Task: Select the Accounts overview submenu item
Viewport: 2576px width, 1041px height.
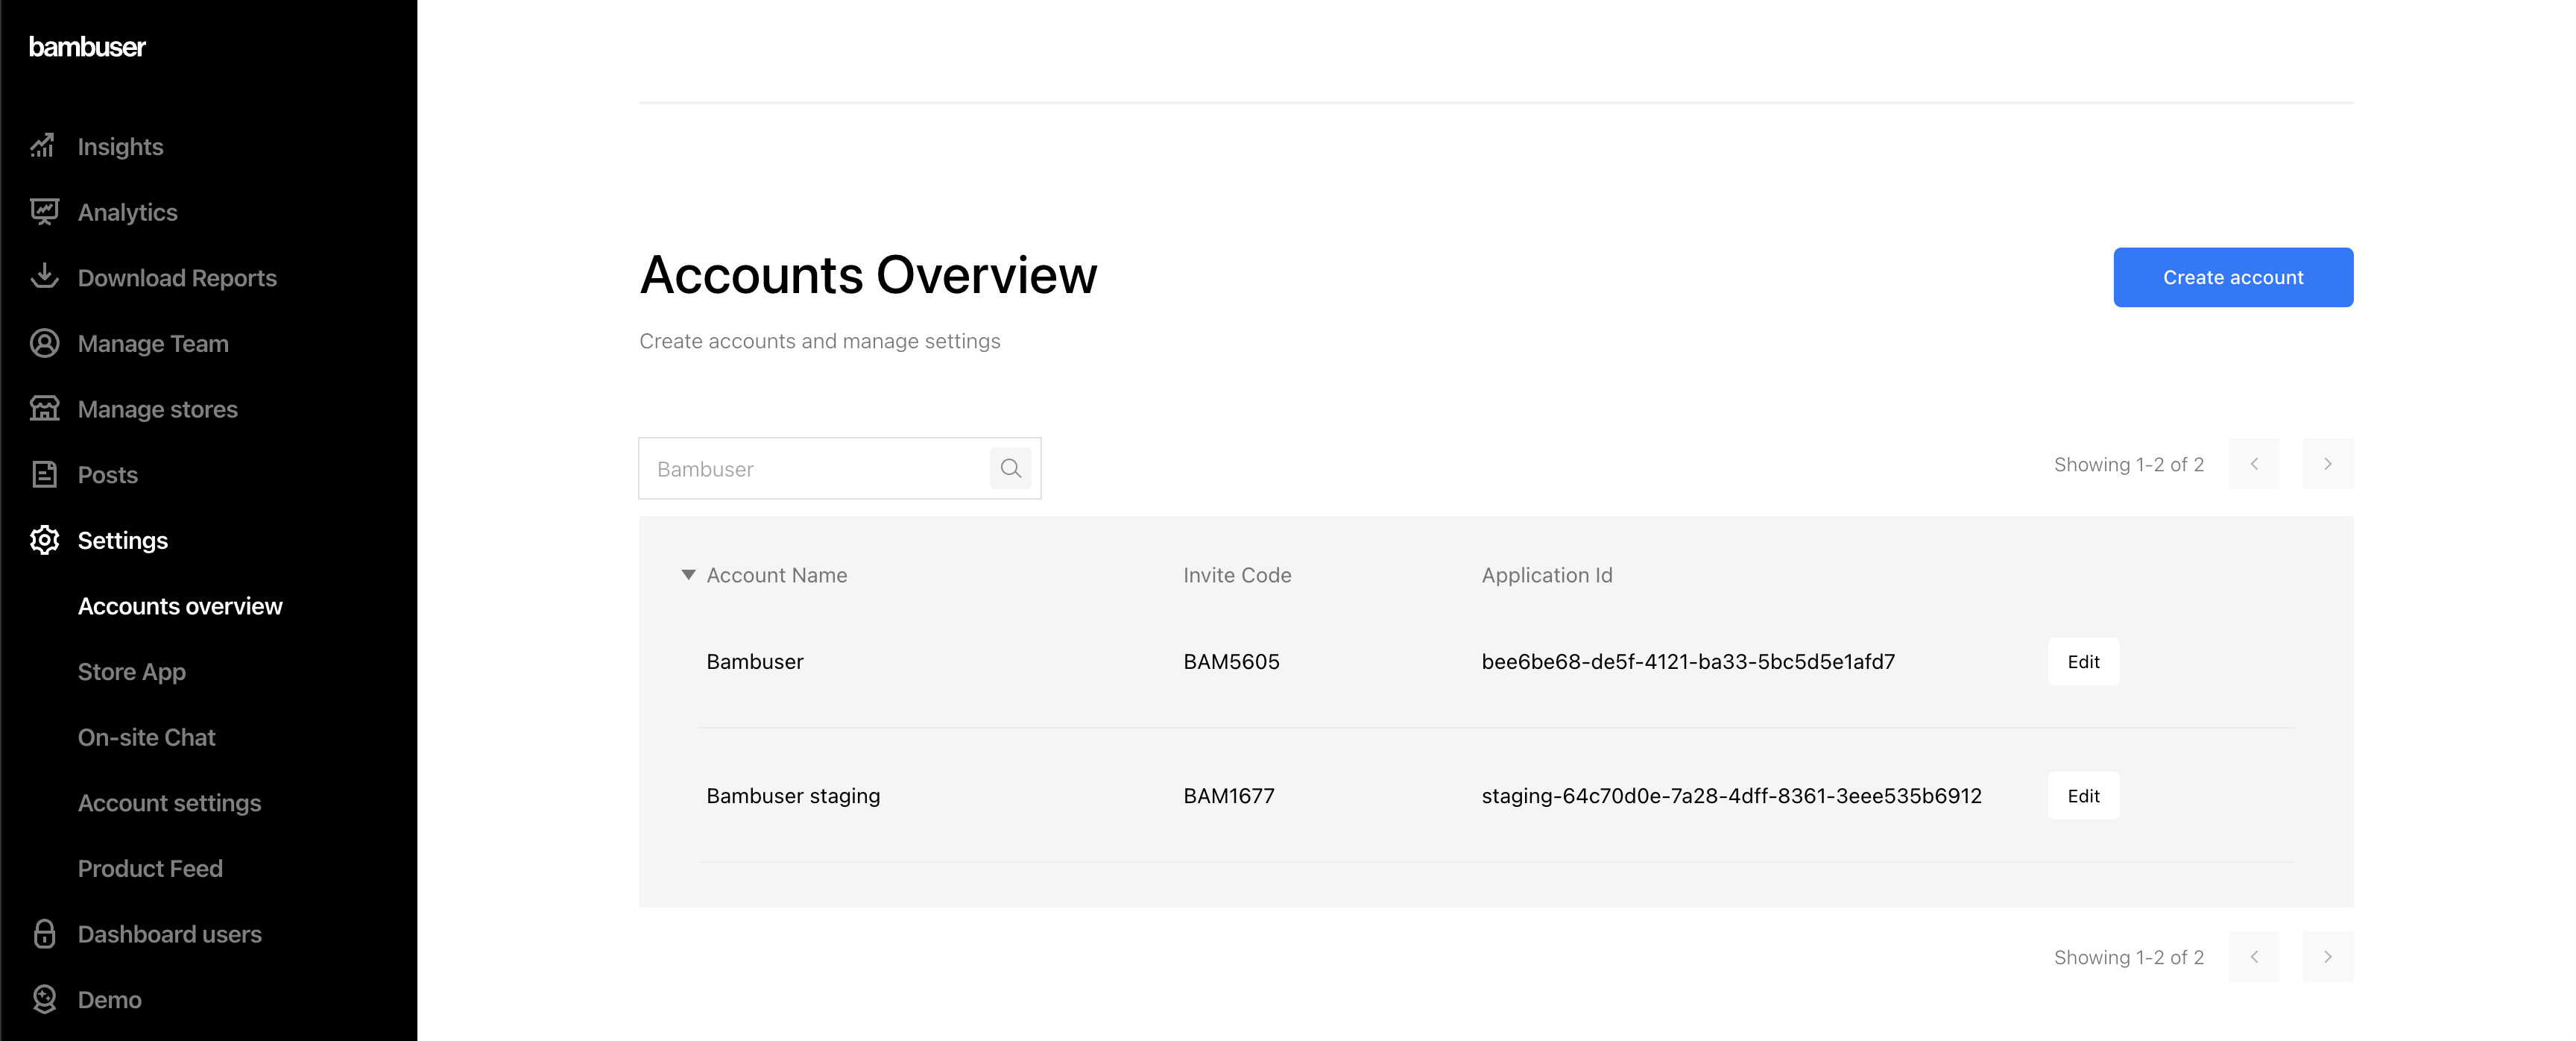Action: coord(180,606)
